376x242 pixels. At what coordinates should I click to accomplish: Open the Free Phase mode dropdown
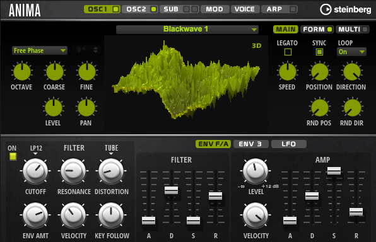[x=40, y=50]
